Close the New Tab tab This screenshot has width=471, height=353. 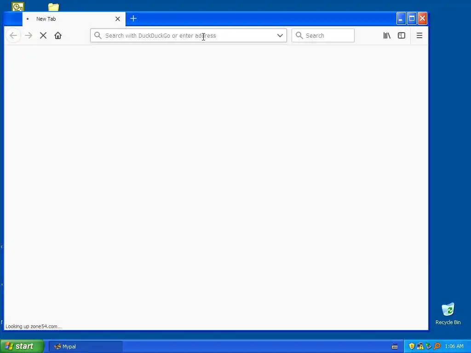118,19
